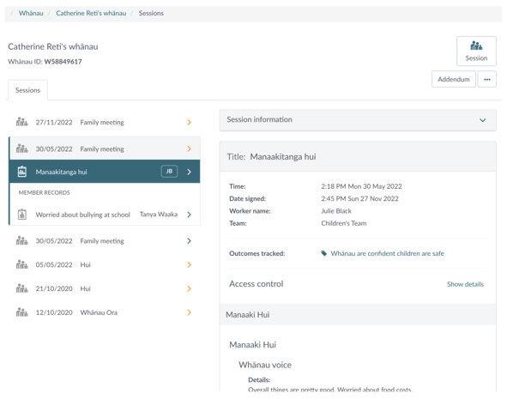Open Whānau are confident children are safe outcome
The image size is (507, 400).
tap(387, 253)
